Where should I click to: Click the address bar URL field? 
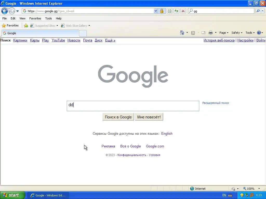click(90, 11)
